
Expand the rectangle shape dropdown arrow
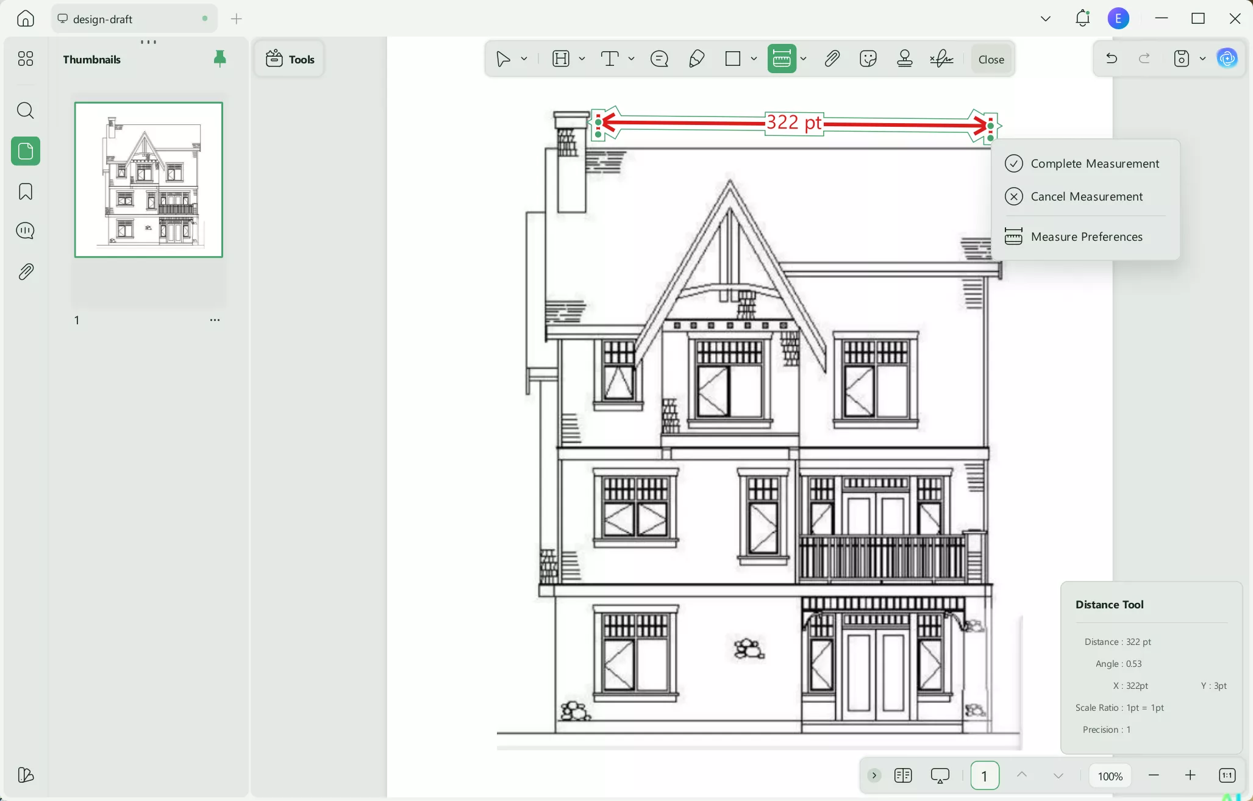tap(754, 59)
